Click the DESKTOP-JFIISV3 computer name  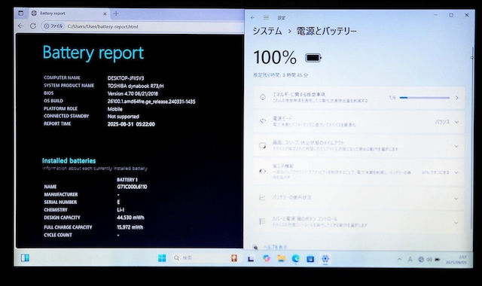pyautogui.click(x=126, y=78)
